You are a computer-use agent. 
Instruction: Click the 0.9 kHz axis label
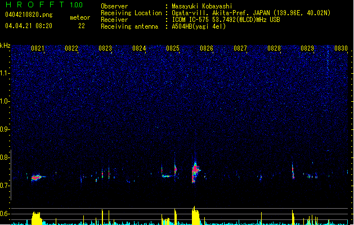(x=5, y=129)
